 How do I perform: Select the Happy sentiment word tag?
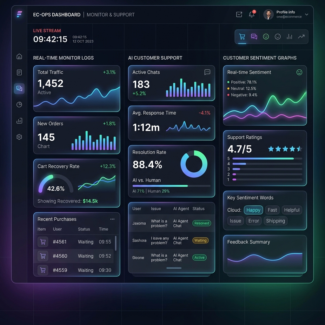253,210
